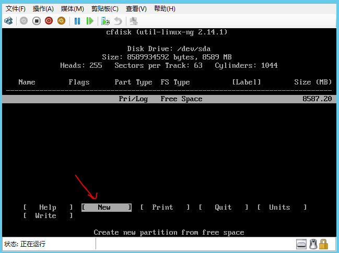Turn off the VM with the stop icon
This screenshot has width=339, height=253.
(x=37, y=21)
